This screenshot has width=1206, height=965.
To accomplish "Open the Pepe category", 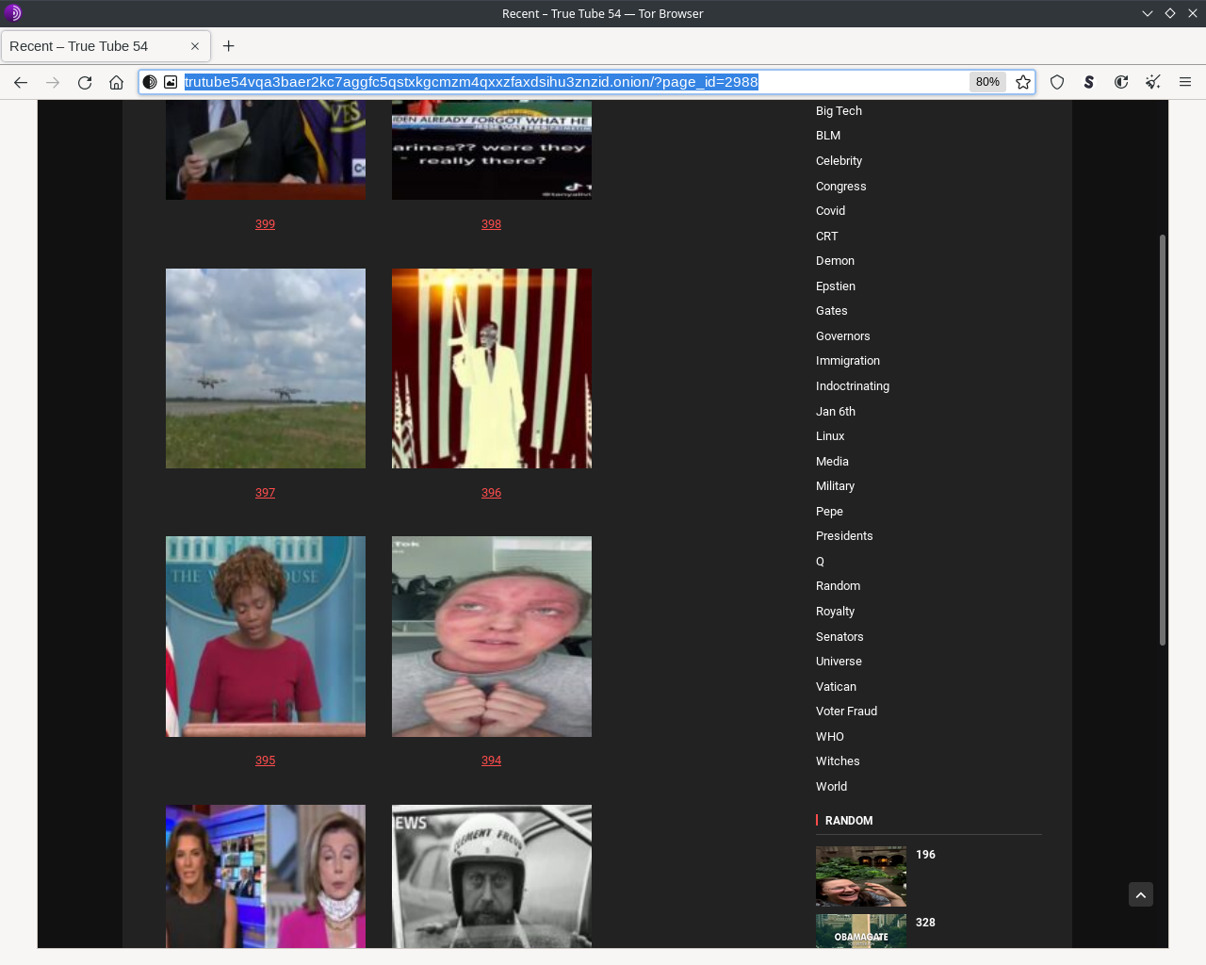I will click(x=829, y=512).
